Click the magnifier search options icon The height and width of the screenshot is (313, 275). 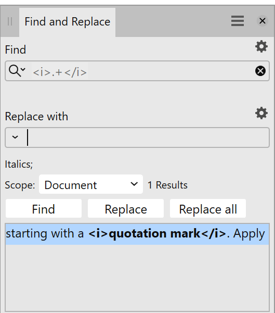pyautogui.click(x=17, y=71)
